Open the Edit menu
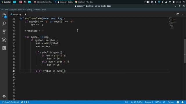 coord(6,10)
